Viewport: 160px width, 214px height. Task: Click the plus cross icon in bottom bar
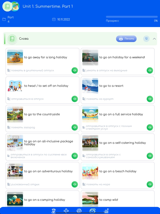66,211
